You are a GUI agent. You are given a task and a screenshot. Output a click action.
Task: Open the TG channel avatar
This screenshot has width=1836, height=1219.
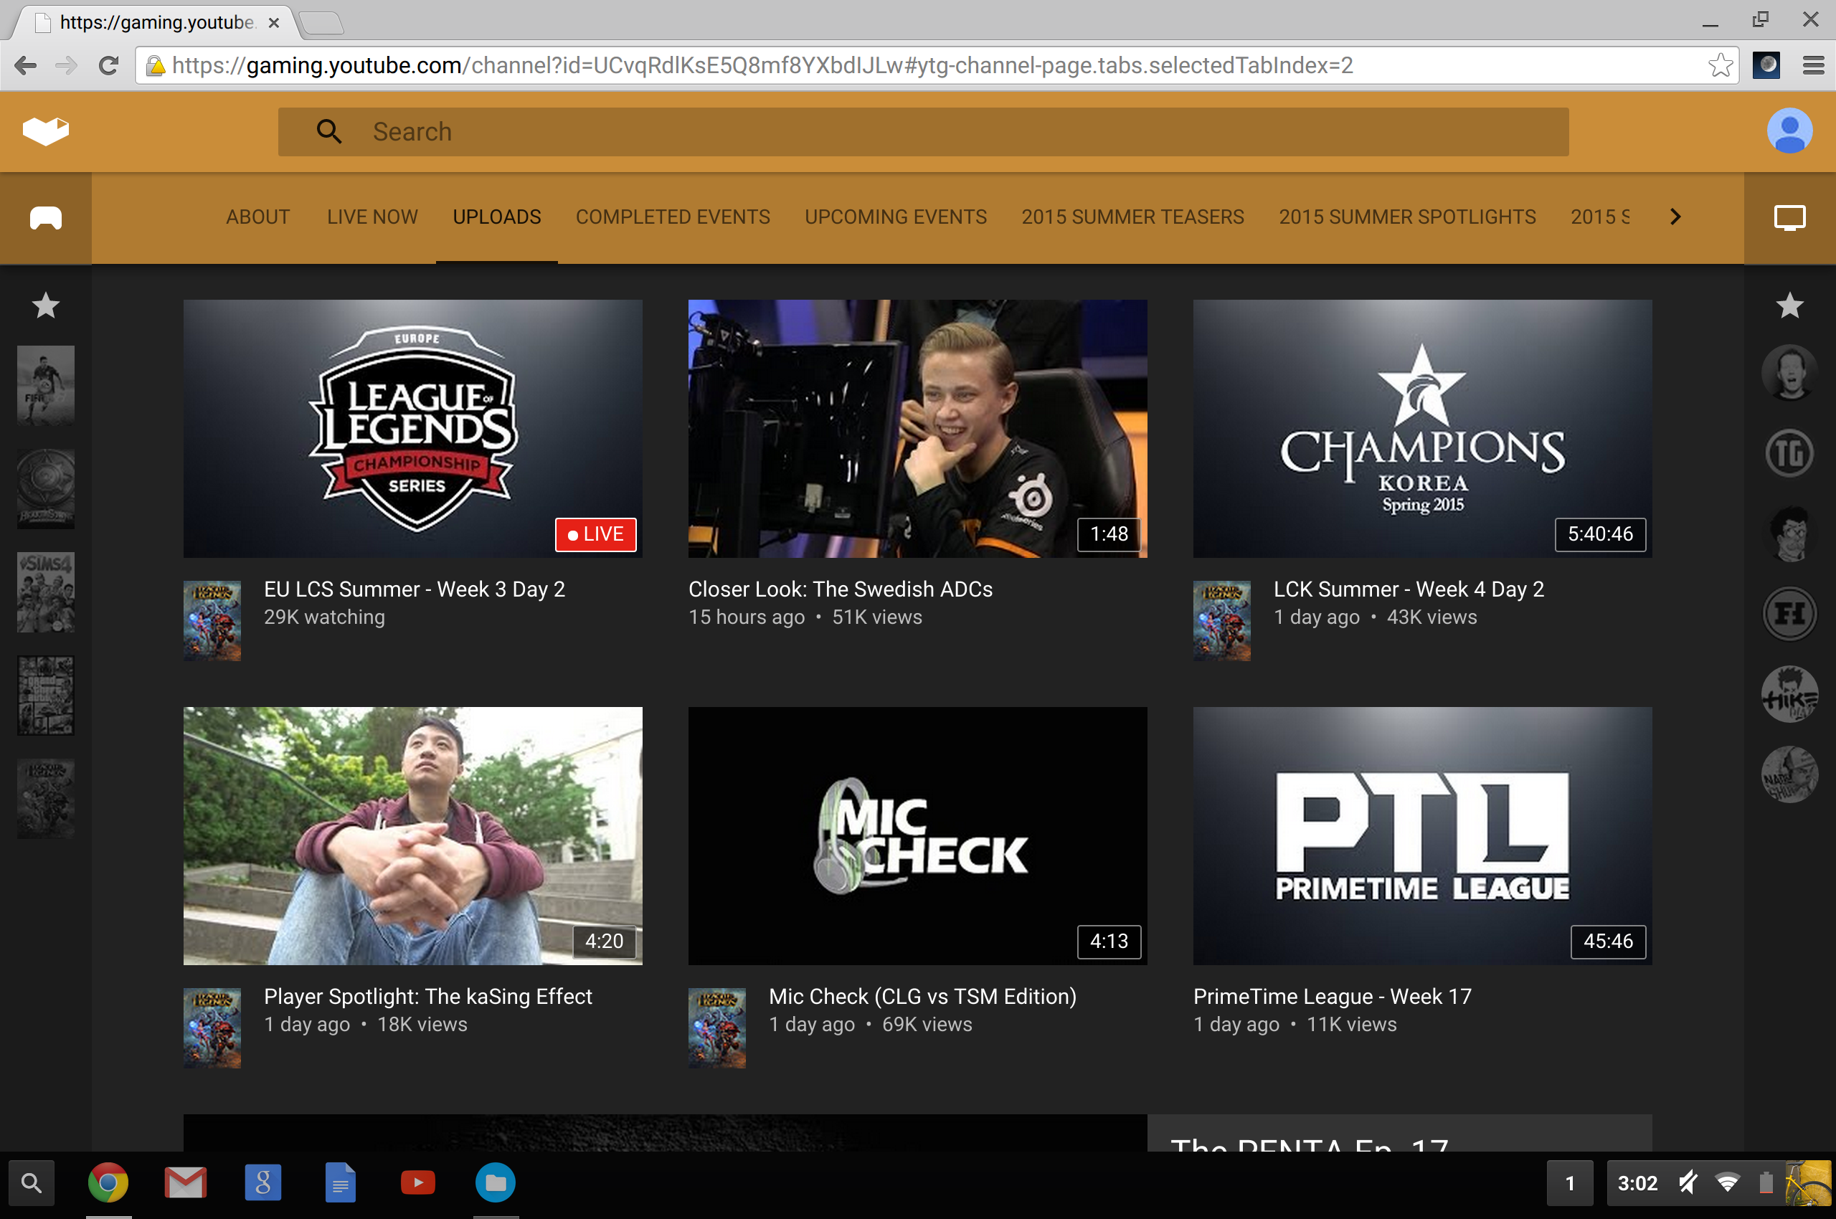point(1791,452)
